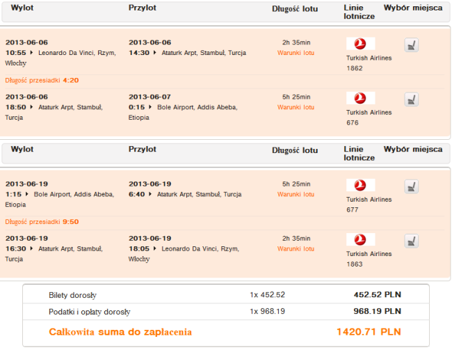Screen dimensions: 452x350
Task: Open Warunki lotu for Addis Ababa to Istanbul flight
Action: tap(296, 194)
